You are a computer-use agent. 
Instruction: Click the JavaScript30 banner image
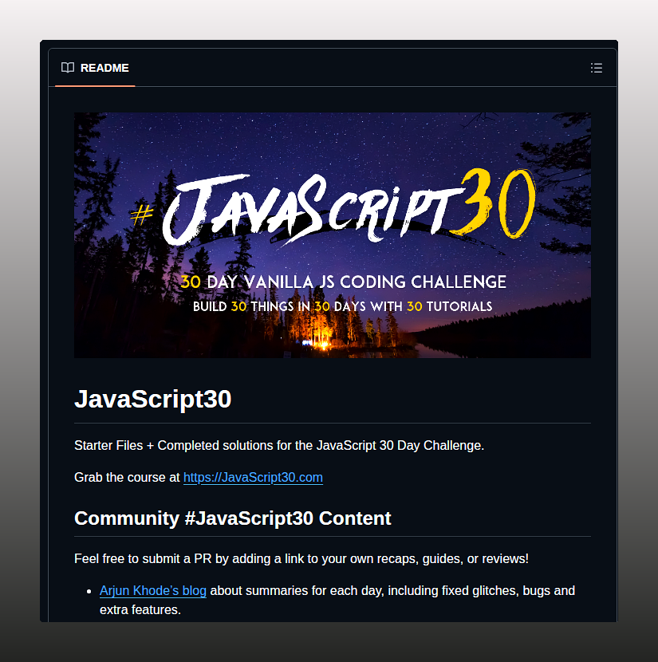point(333,235)
